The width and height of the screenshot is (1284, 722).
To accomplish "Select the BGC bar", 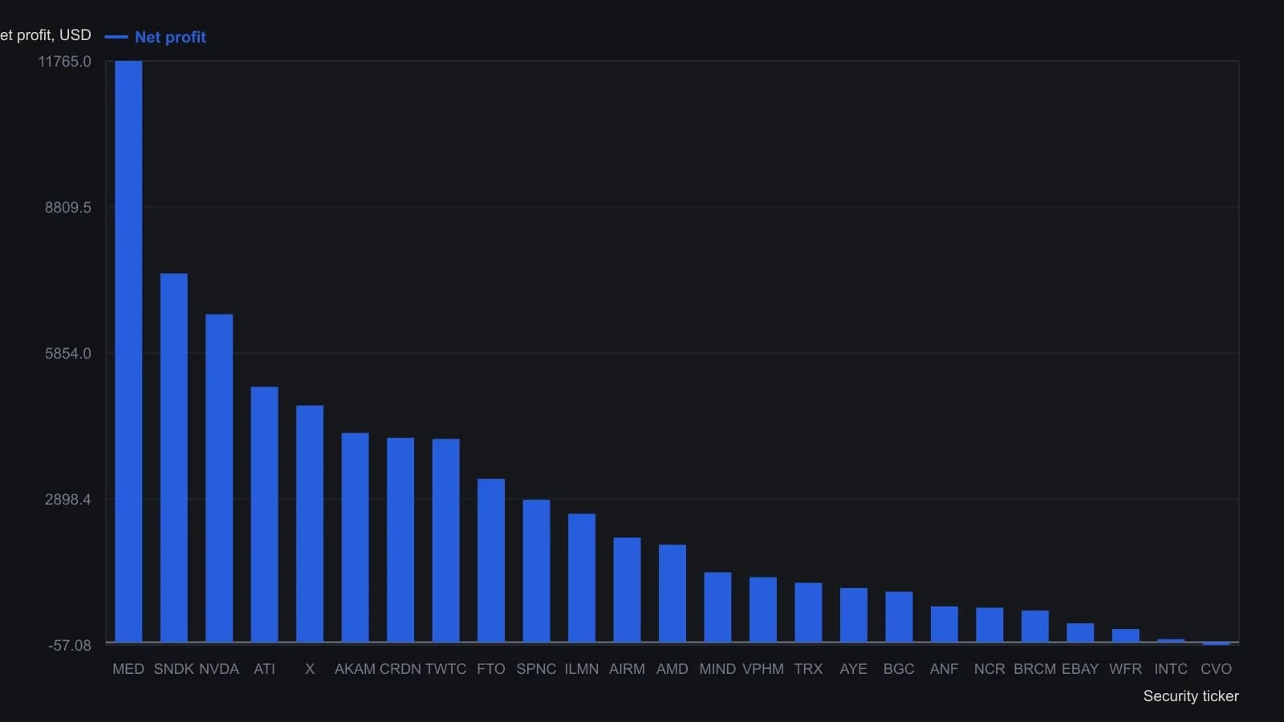I will coord(900,617).
